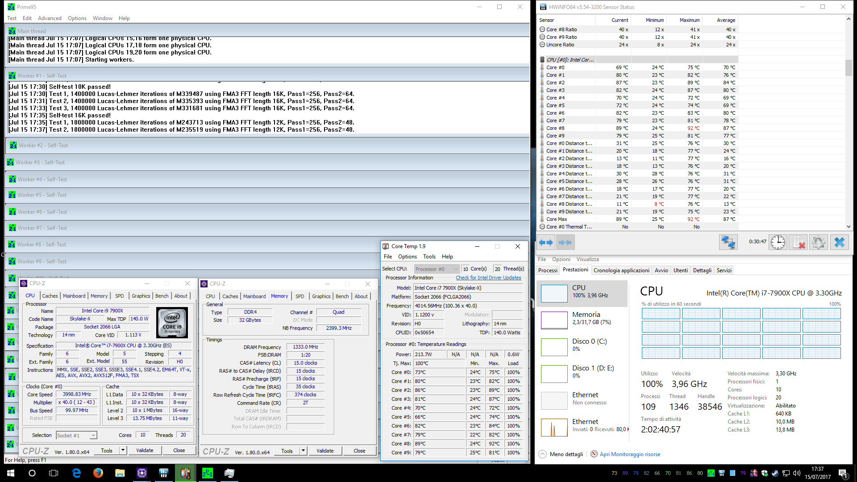
Task: Click Windows Defender shield tray icon
Action: [765, 473]
